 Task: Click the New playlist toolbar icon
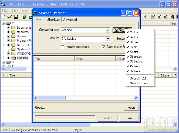pyautogui.click(x=4, y=17)
